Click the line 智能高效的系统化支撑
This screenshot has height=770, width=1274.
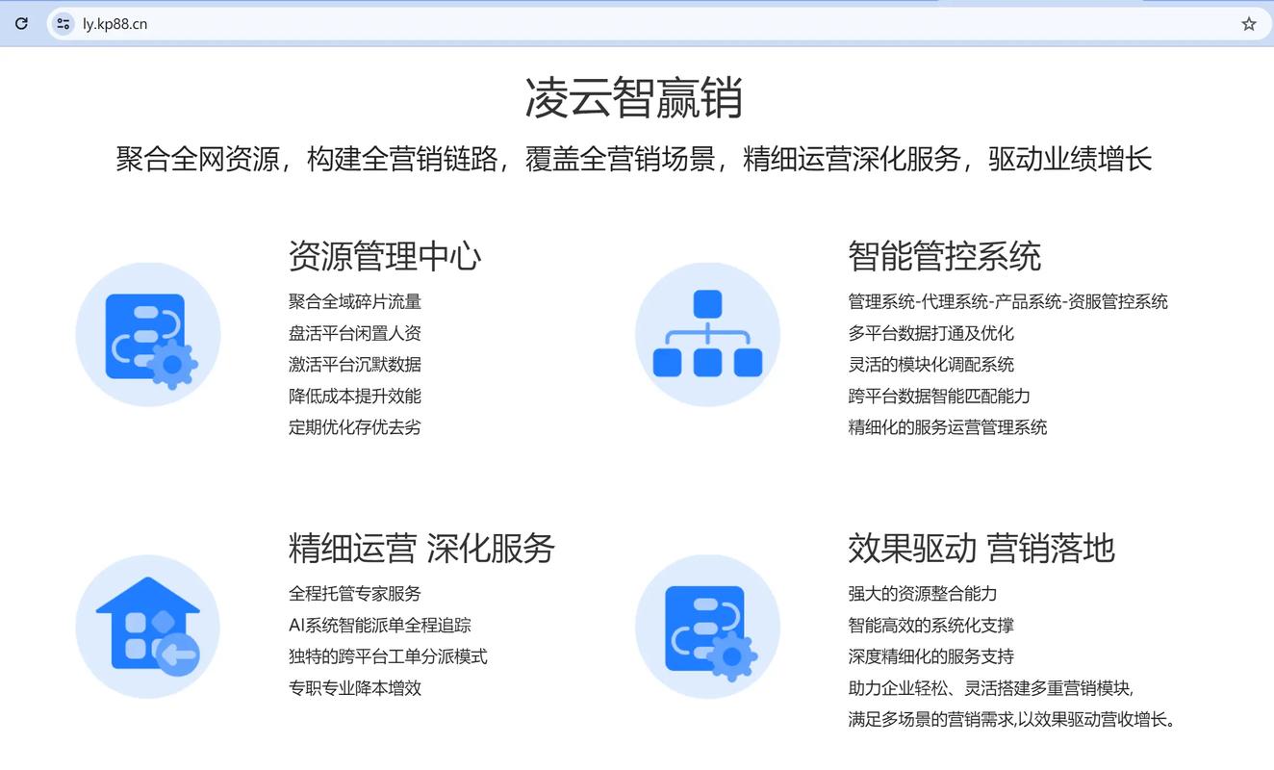tap(931, 625)
